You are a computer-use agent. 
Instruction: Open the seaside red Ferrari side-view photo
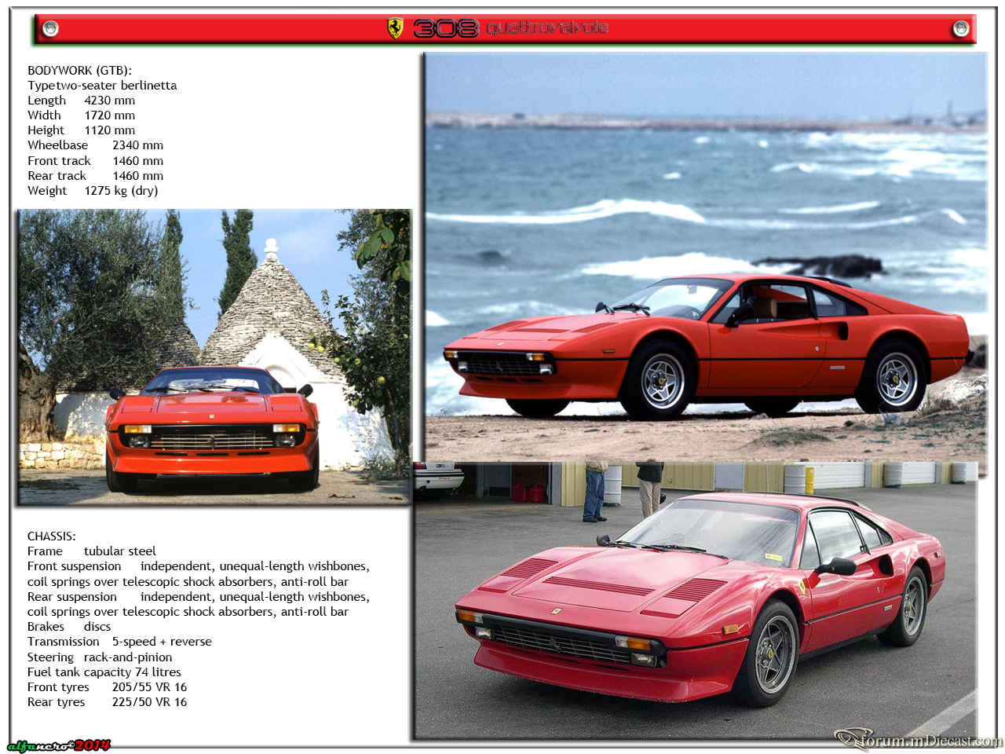click(706, 257)
